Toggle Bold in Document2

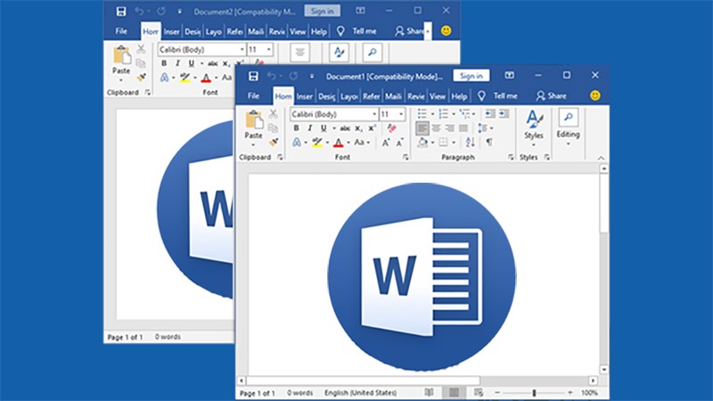pos(164,63)
